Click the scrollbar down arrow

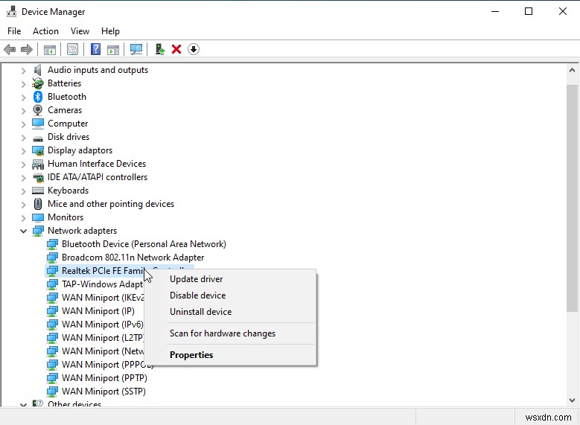coord(572,400)
